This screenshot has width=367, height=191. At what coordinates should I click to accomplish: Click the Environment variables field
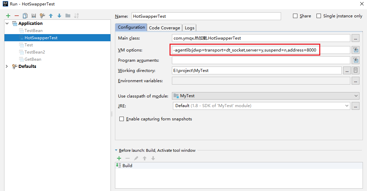[261, 81]
